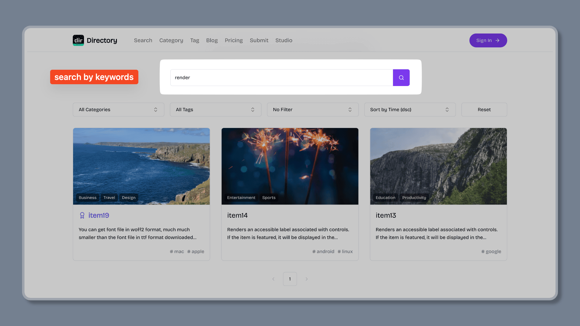Open the Submit nav item
Screen dimensions: 580x326
pos(259,40)
